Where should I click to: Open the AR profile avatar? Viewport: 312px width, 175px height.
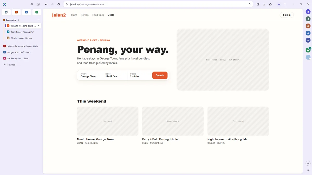click(279, 4)
